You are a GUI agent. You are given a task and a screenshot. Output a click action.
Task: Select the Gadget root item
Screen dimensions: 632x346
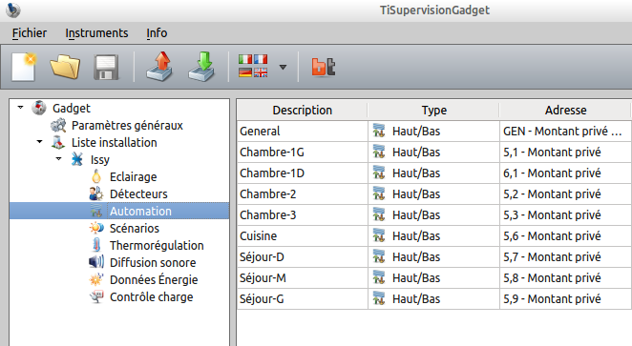pyautogui.click(x=72, y=109)
